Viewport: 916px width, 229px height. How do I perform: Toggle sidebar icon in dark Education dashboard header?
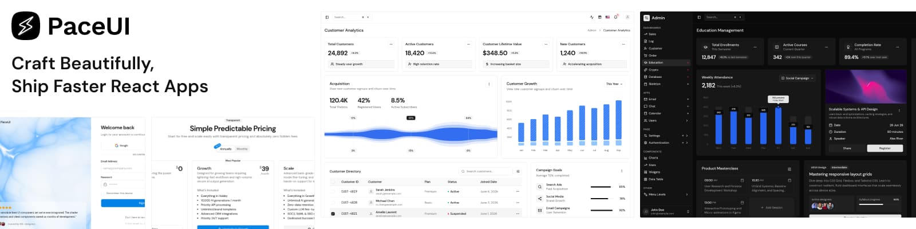(699, 17)
